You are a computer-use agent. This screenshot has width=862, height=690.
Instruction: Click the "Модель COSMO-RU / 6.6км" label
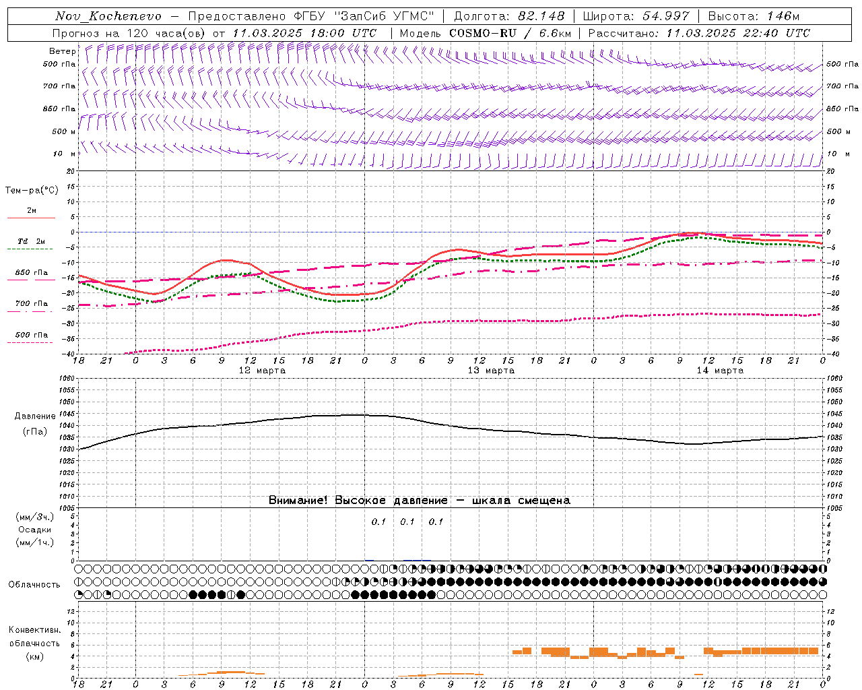[485, 33]
